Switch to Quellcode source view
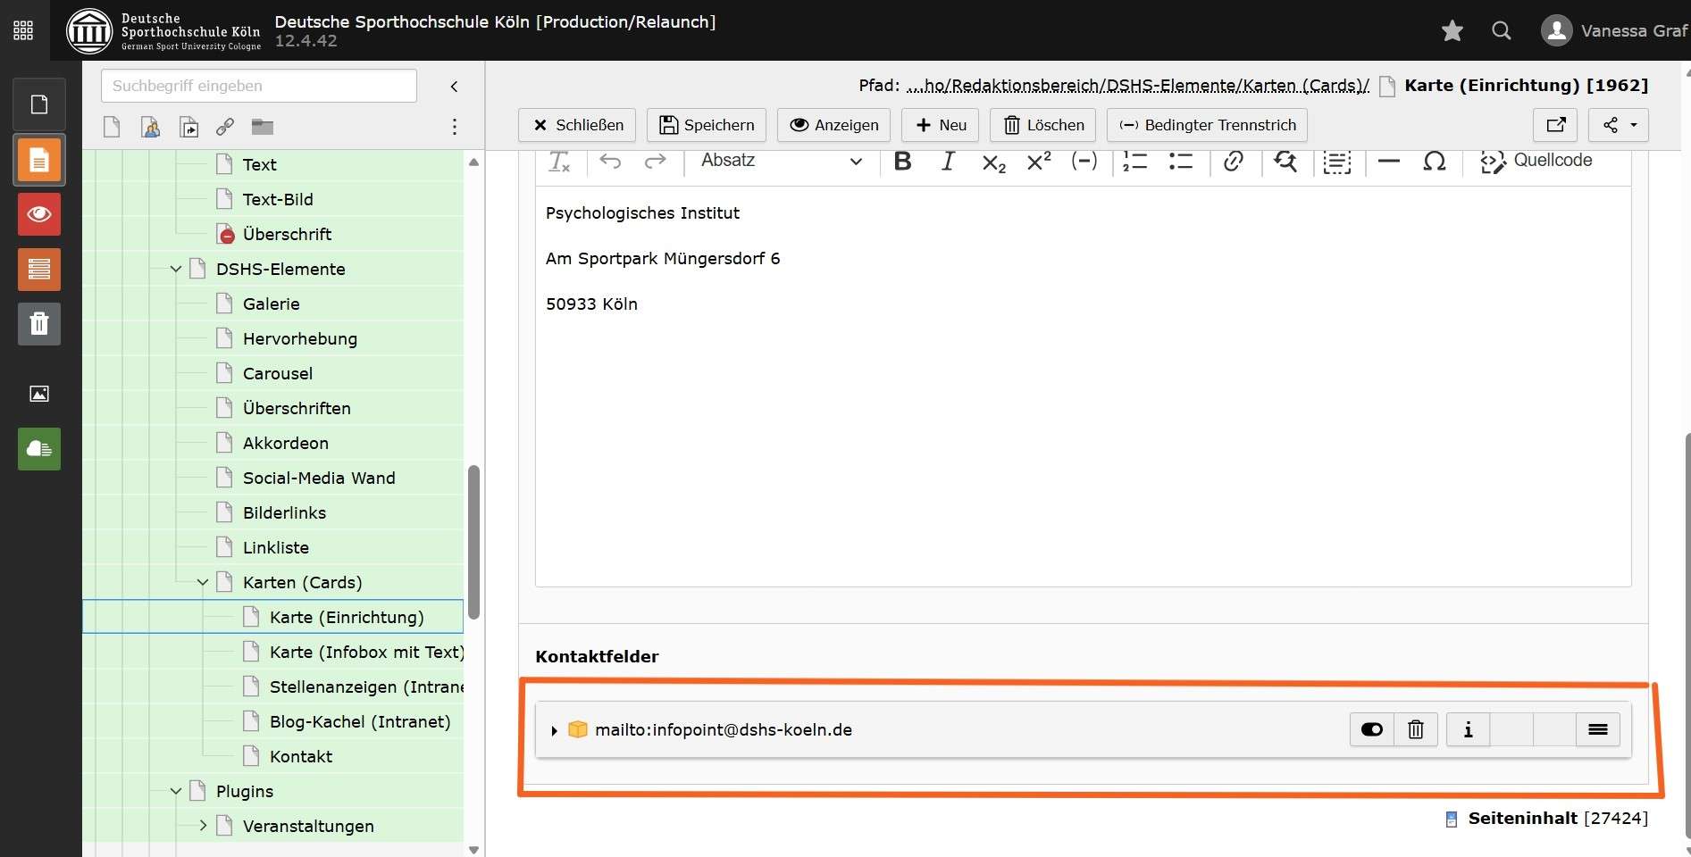 [x=1536, y=162]
